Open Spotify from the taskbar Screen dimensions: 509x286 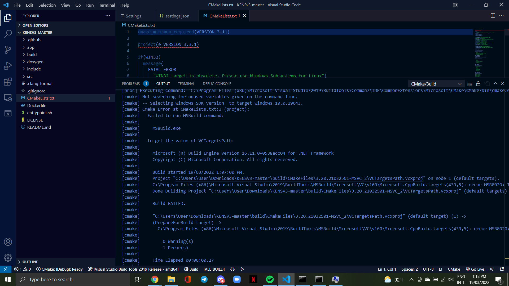coord(270,279)
